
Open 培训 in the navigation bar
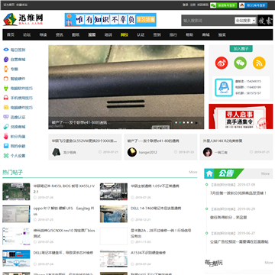click(x=108, y=35)
